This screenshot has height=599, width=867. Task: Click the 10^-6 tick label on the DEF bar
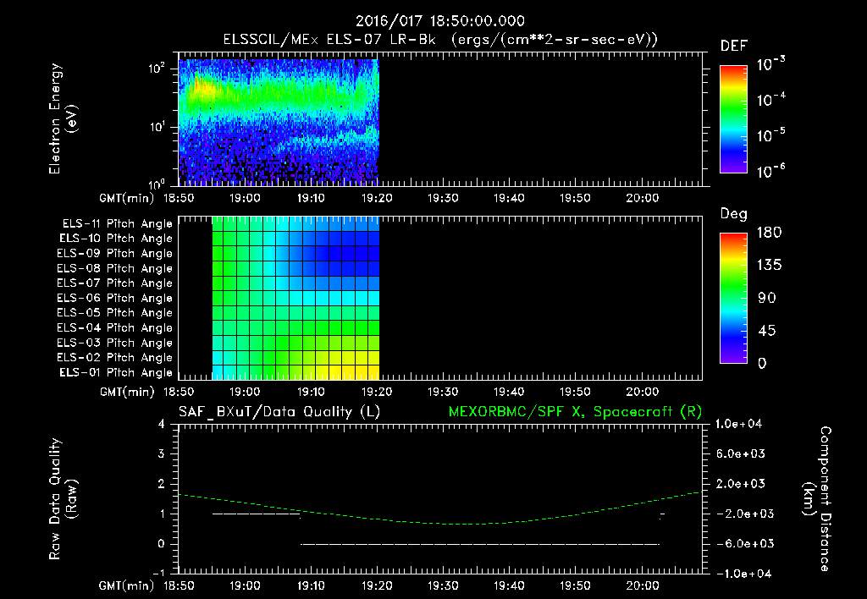(770, 171)
